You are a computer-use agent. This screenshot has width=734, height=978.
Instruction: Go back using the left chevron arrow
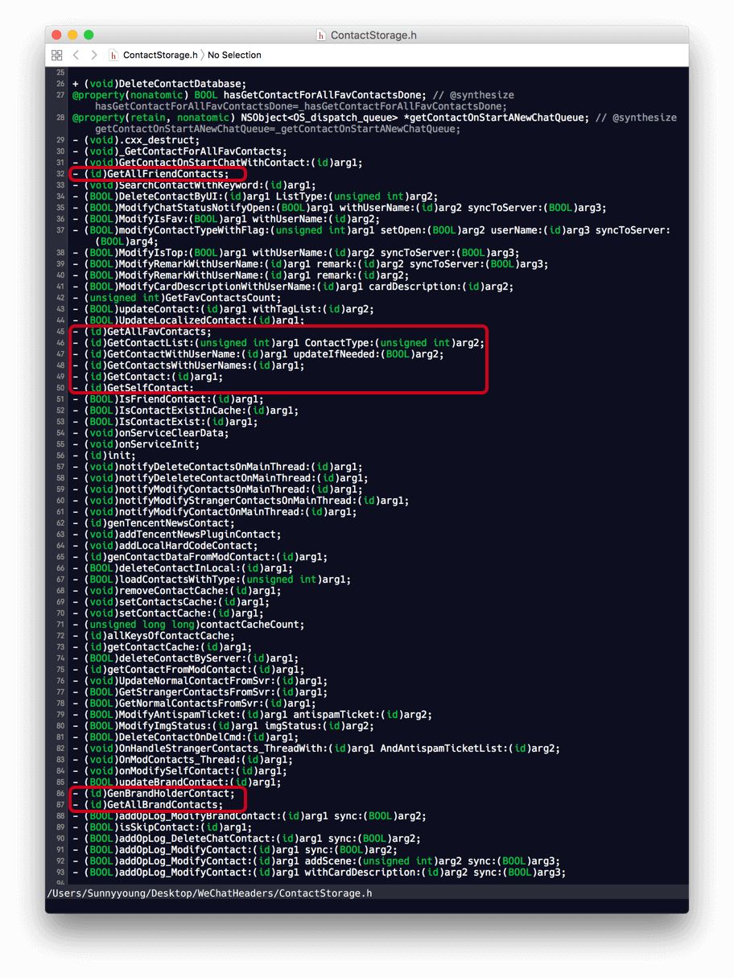coord(76,56)
